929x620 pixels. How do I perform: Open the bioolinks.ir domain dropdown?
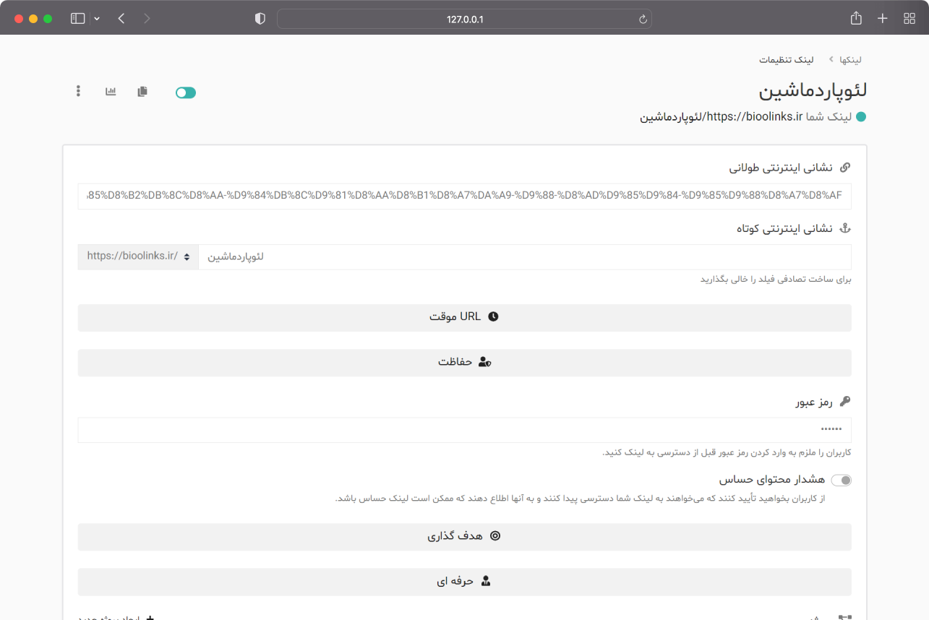pyautogui.click(x=138, y=257)
